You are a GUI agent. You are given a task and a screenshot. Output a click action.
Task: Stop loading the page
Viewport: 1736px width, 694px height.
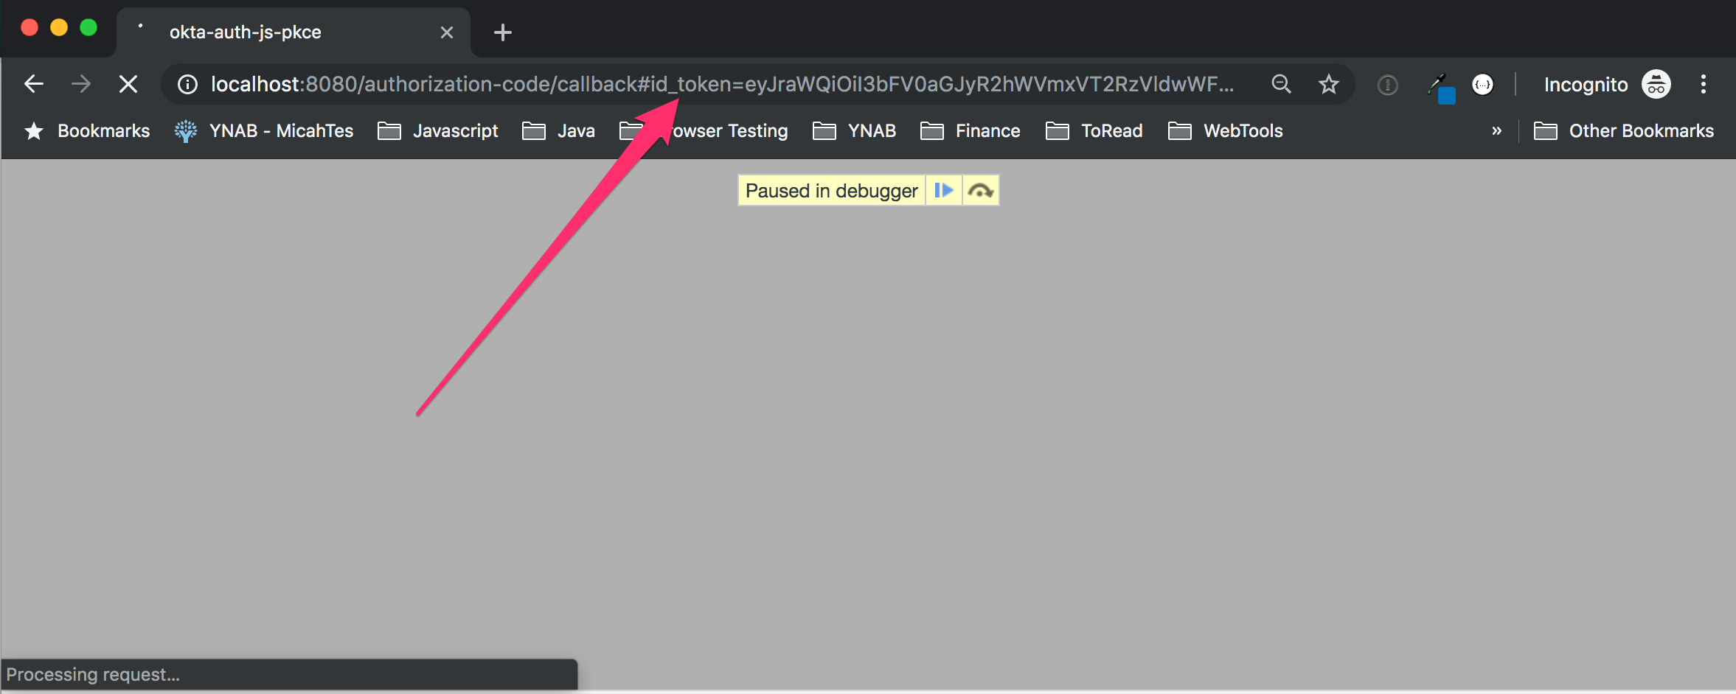(128, 85)
